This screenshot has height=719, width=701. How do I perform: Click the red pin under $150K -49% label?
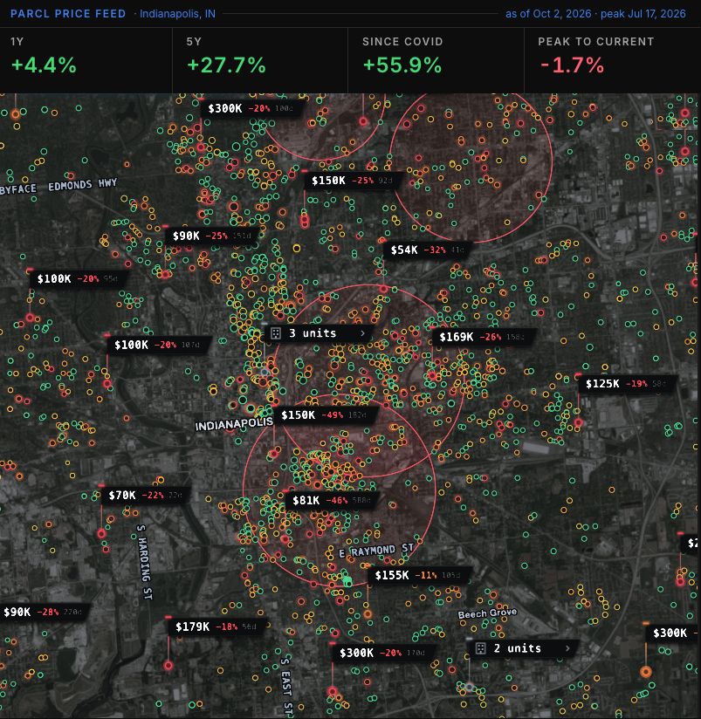274,454
